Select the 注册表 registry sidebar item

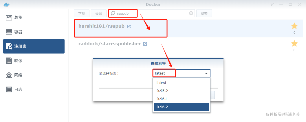(34, 46)
